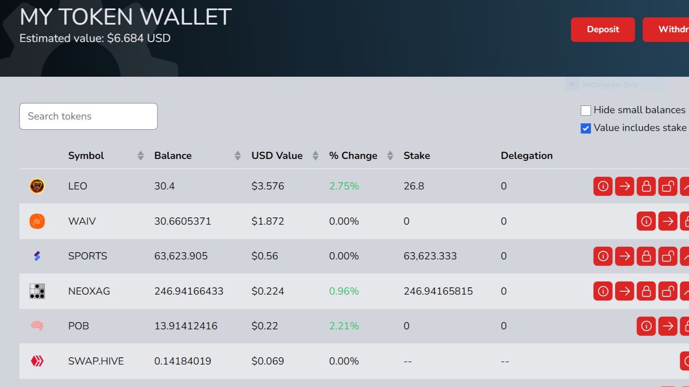Click the LEO lion logo

pos(37,186)
